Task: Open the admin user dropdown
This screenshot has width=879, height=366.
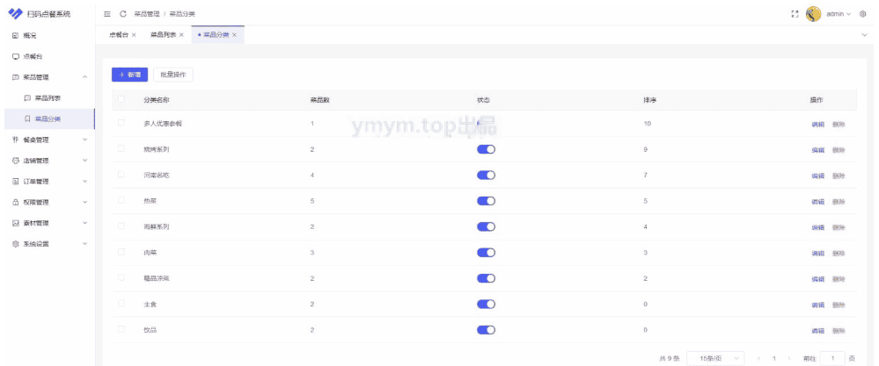Action: [x=839, y=14]
